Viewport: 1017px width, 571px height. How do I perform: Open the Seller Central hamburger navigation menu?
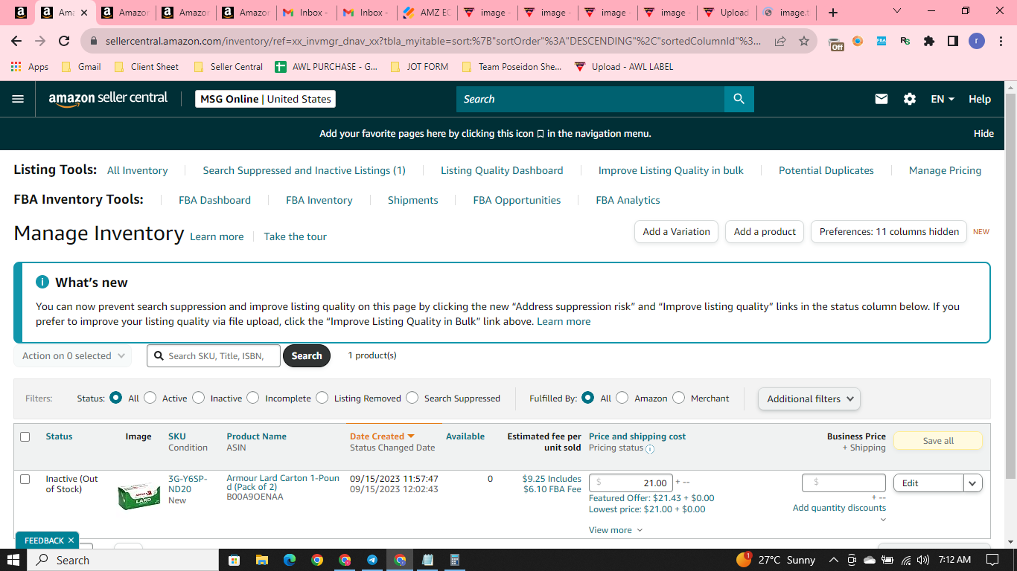click(18, 99)
